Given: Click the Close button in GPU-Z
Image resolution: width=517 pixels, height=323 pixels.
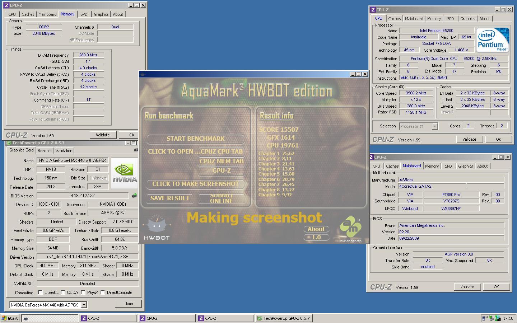Looking at the screenshot, I should [128, 304].
